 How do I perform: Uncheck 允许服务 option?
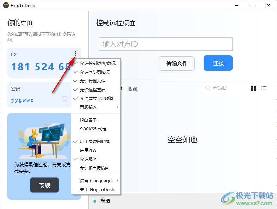click(96, 159)
